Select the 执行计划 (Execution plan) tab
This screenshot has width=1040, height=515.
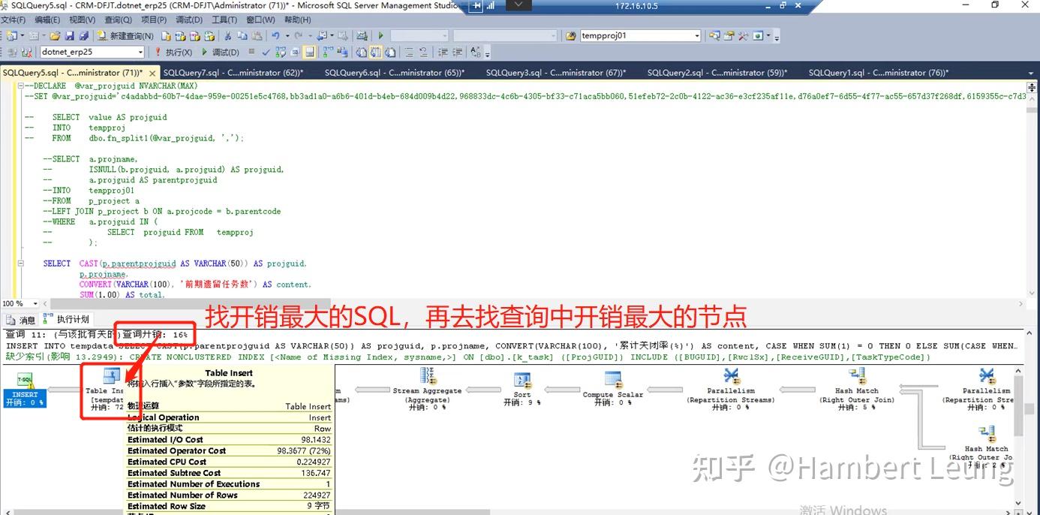coord(68,319)
